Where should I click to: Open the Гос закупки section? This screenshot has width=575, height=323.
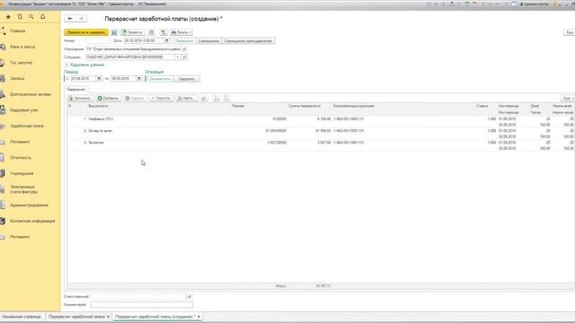[21, 63]
